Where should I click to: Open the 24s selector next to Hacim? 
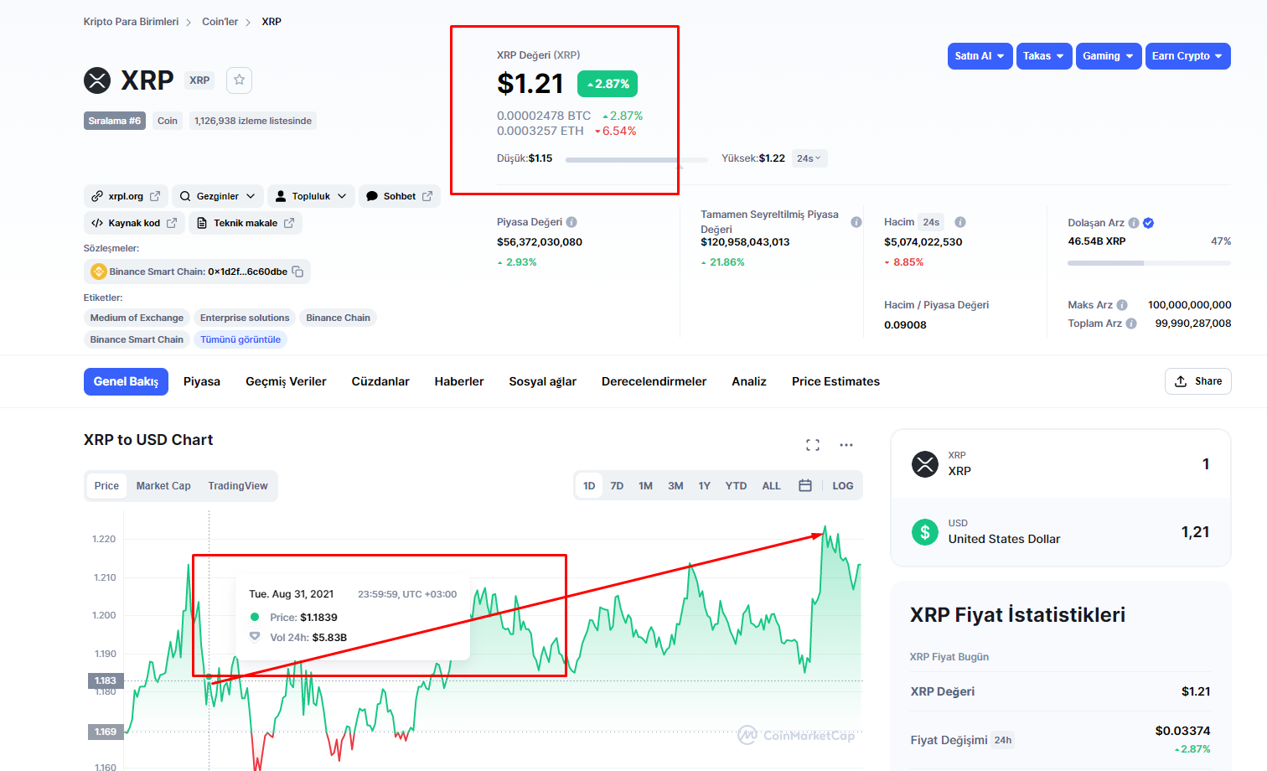click(x=931, y=222)
